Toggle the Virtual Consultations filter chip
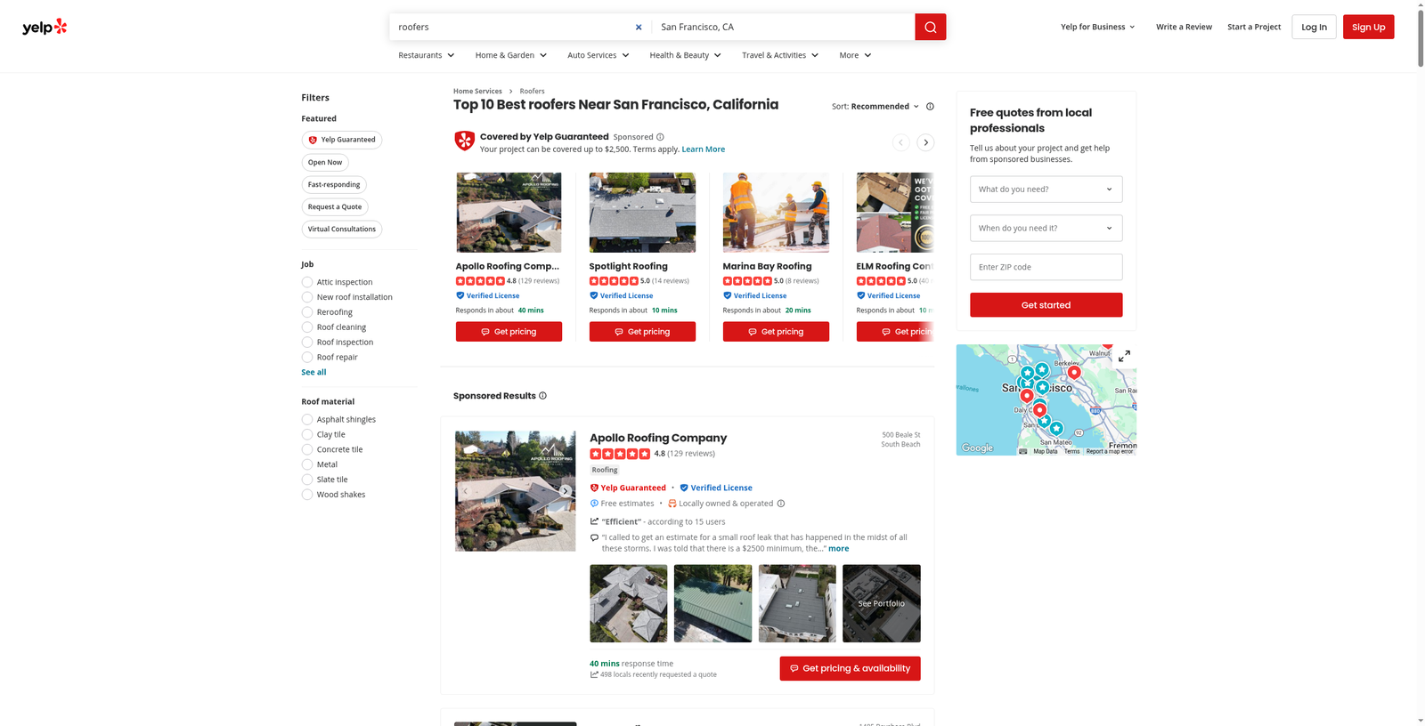1425x726 pixels. [342, 229]
